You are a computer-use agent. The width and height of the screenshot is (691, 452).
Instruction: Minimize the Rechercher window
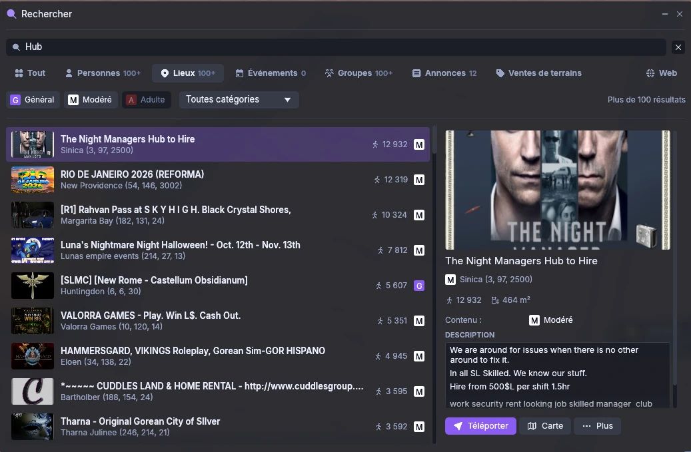[x=664, y=14]
